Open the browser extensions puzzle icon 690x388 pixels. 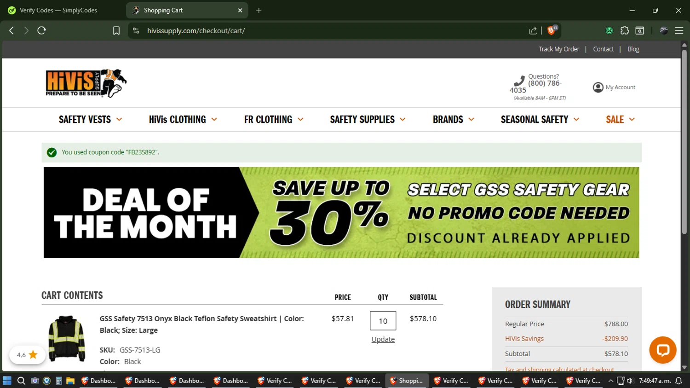(625, 30)
